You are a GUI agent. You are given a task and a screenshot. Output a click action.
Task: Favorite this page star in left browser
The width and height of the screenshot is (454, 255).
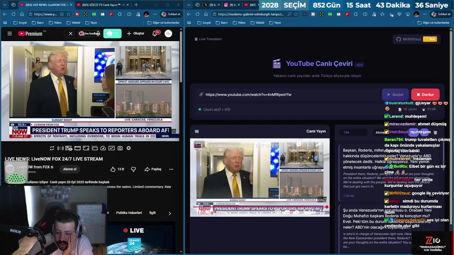(69, 14)
